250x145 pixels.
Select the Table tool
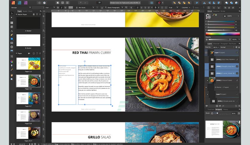tap(12, 27)
